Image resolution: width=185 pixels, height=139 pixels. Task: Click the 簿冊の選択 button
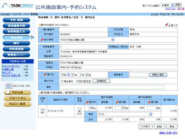158,75
